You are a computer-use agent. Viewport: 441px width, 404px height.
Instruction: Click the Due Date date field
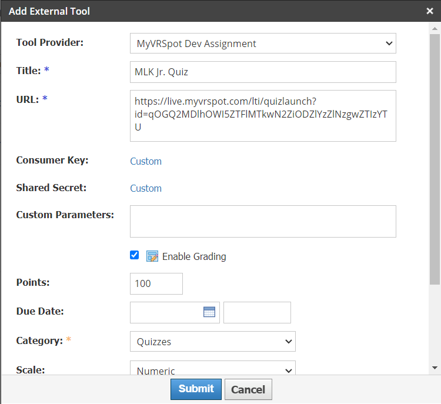click(166, 312)
